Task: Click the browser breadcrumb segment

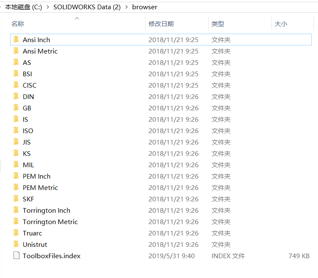Action: tap(145, 7)
